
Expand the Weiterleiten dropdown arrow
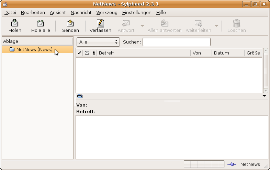click(x=216, y=26)
